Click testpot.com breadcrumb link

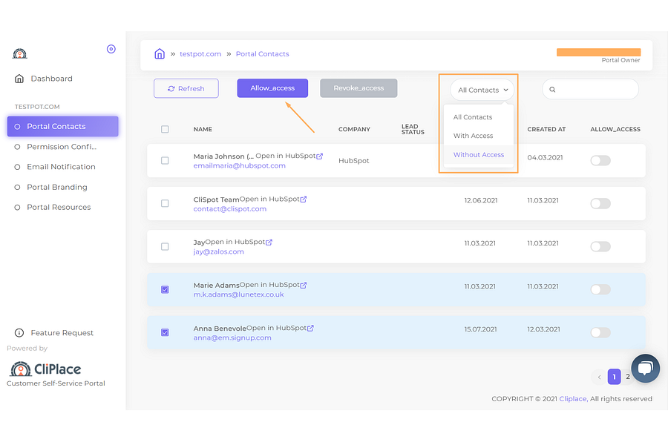tap(200, 54)
